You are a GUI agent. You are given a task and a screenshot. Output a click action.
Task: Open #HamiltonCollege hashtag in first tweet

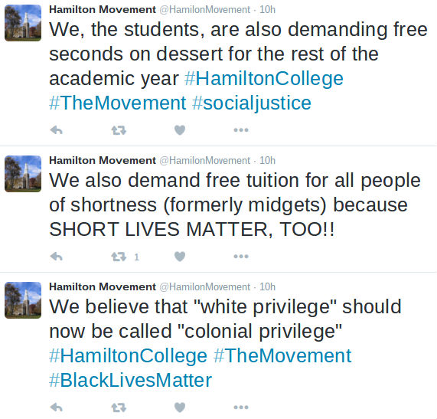click(263, 79)
